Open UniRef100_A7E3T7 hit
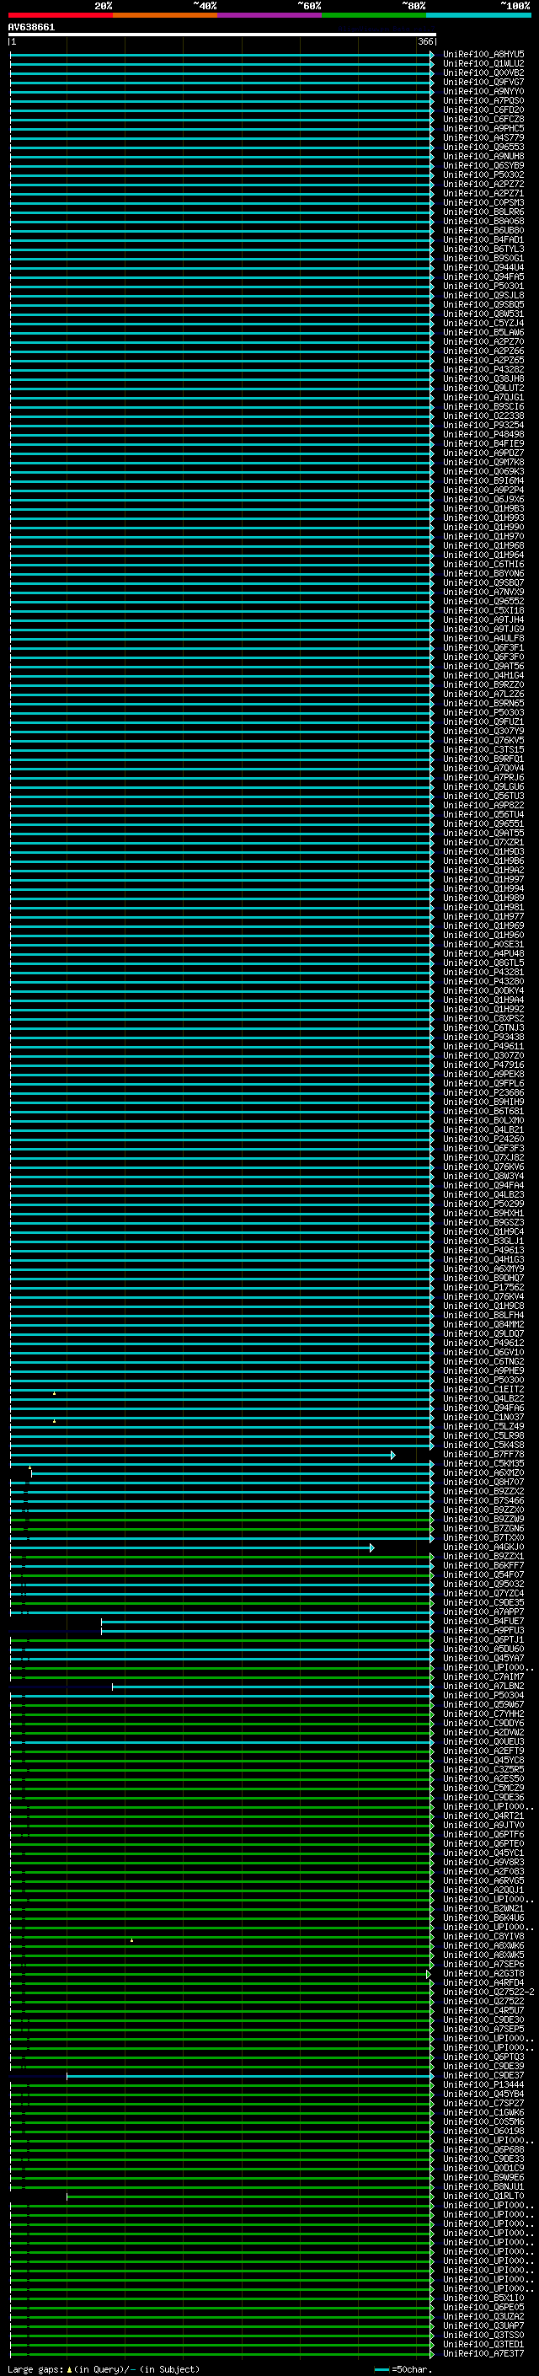Image resolution: width=539 pixels, height=2376 pixels. 483,2354
